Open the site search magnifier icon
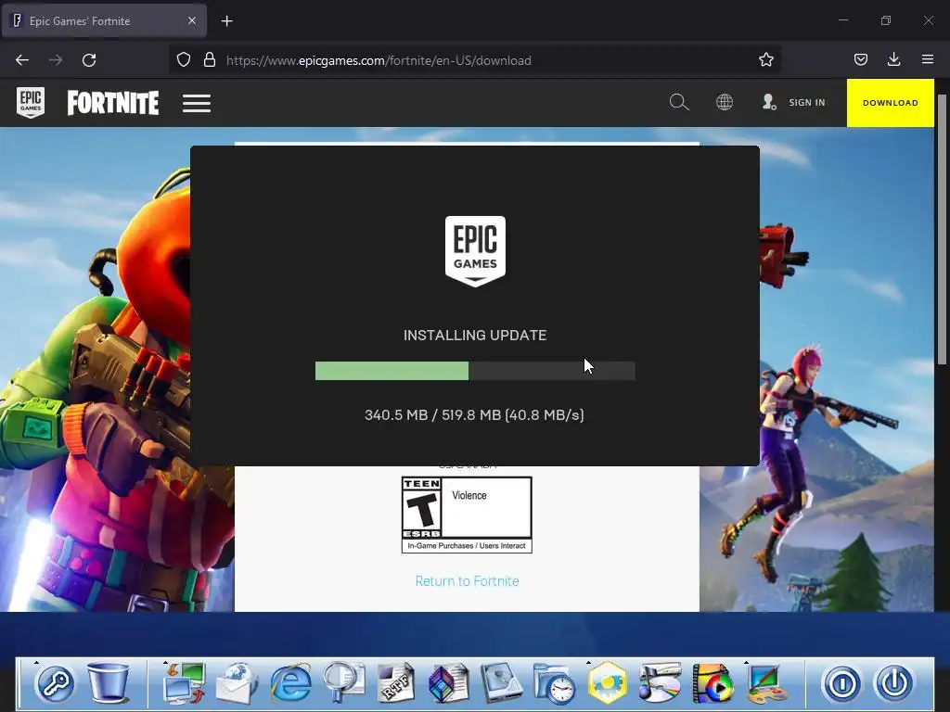 tap(678, 102)
